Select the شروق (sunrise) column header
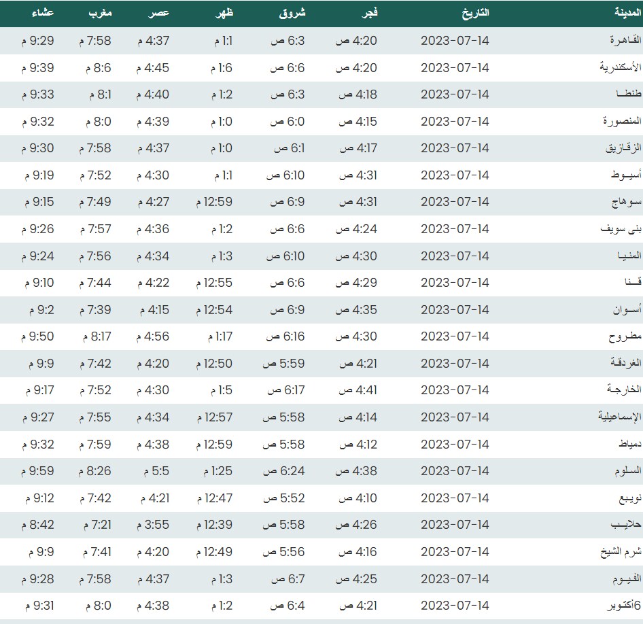 tap(292, 14)
